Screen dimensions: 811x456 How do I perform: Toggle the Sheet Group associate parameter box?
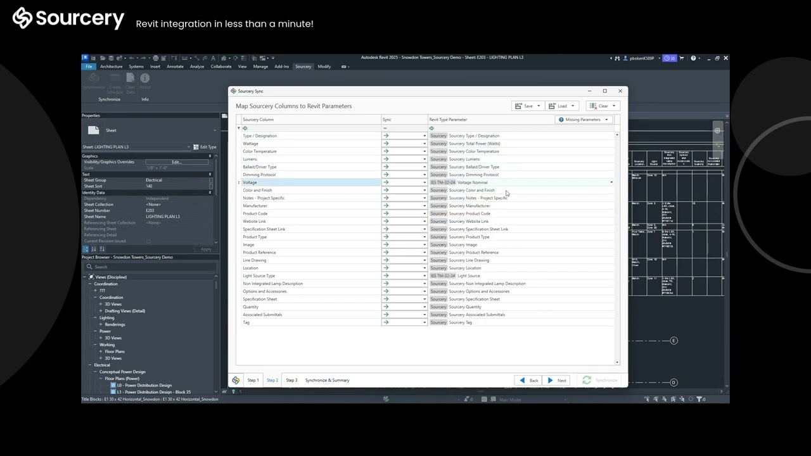pos(212,180)
